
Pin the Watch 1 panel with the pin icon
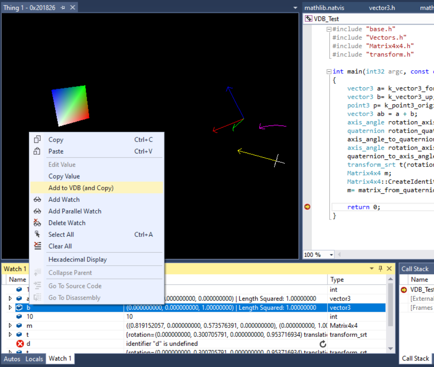pos(381,268)
